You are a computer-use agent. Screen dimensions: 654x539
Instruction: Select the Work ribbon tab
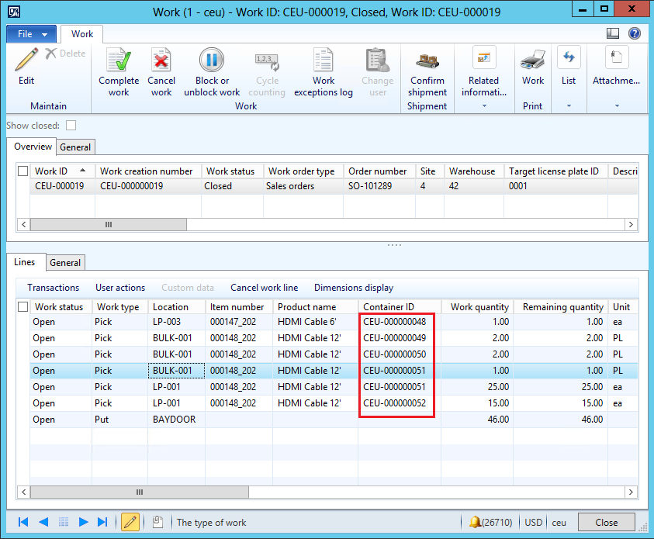click(82, 34)
